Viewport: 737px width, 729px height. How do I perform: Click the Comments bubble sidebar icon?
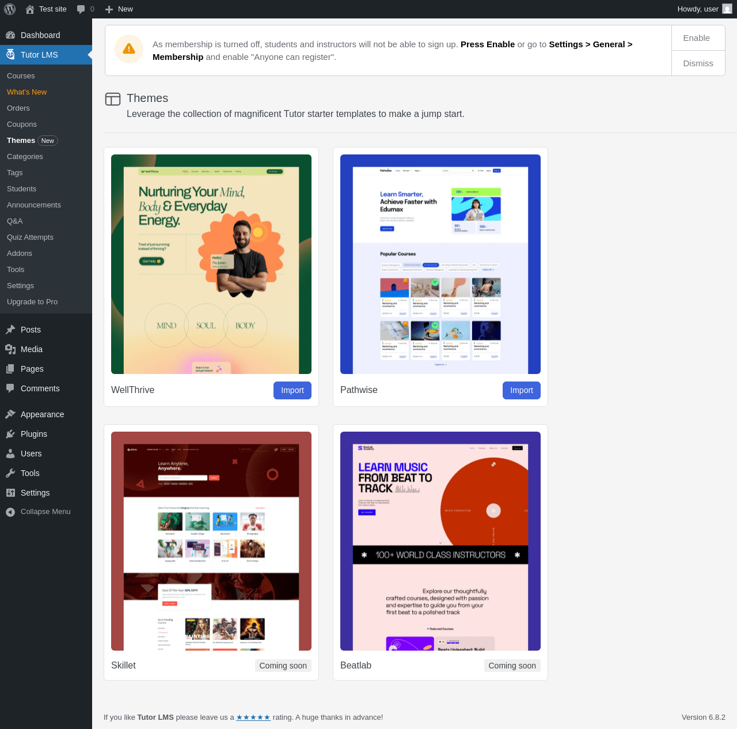(10, 388)
